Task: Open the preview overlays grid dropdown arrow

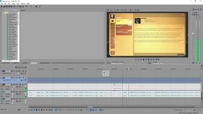Action: click(x=133, y=10)
